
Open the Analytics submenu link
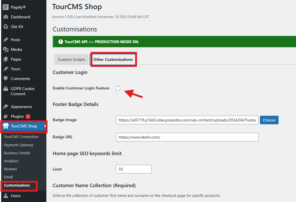coord(11,161)
